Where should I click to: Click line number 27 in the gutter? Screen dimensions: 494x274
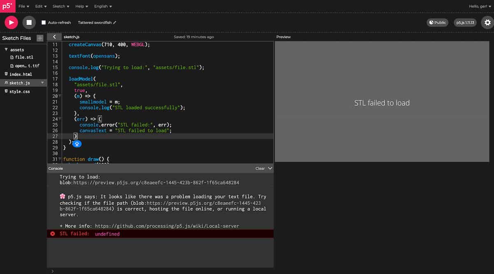click(55, 136)
